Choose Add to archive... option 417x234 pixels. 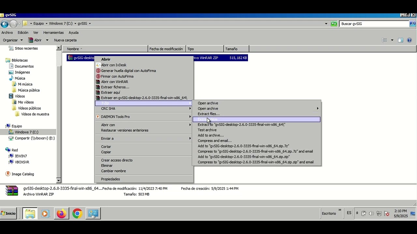click(x=256, y=135)
